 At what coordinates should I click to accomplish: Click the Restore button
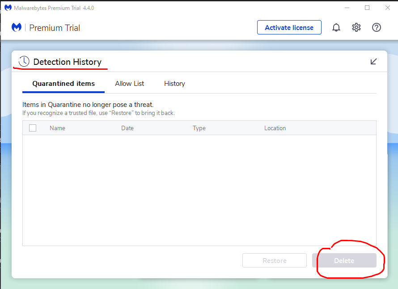click(x=275, y=260)
